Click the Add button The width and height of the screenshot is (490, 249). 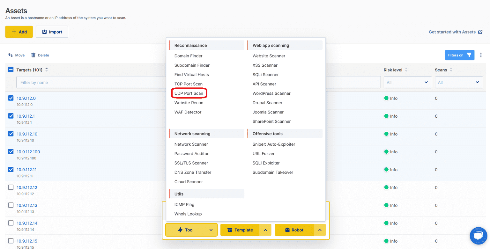coord(19,32)
